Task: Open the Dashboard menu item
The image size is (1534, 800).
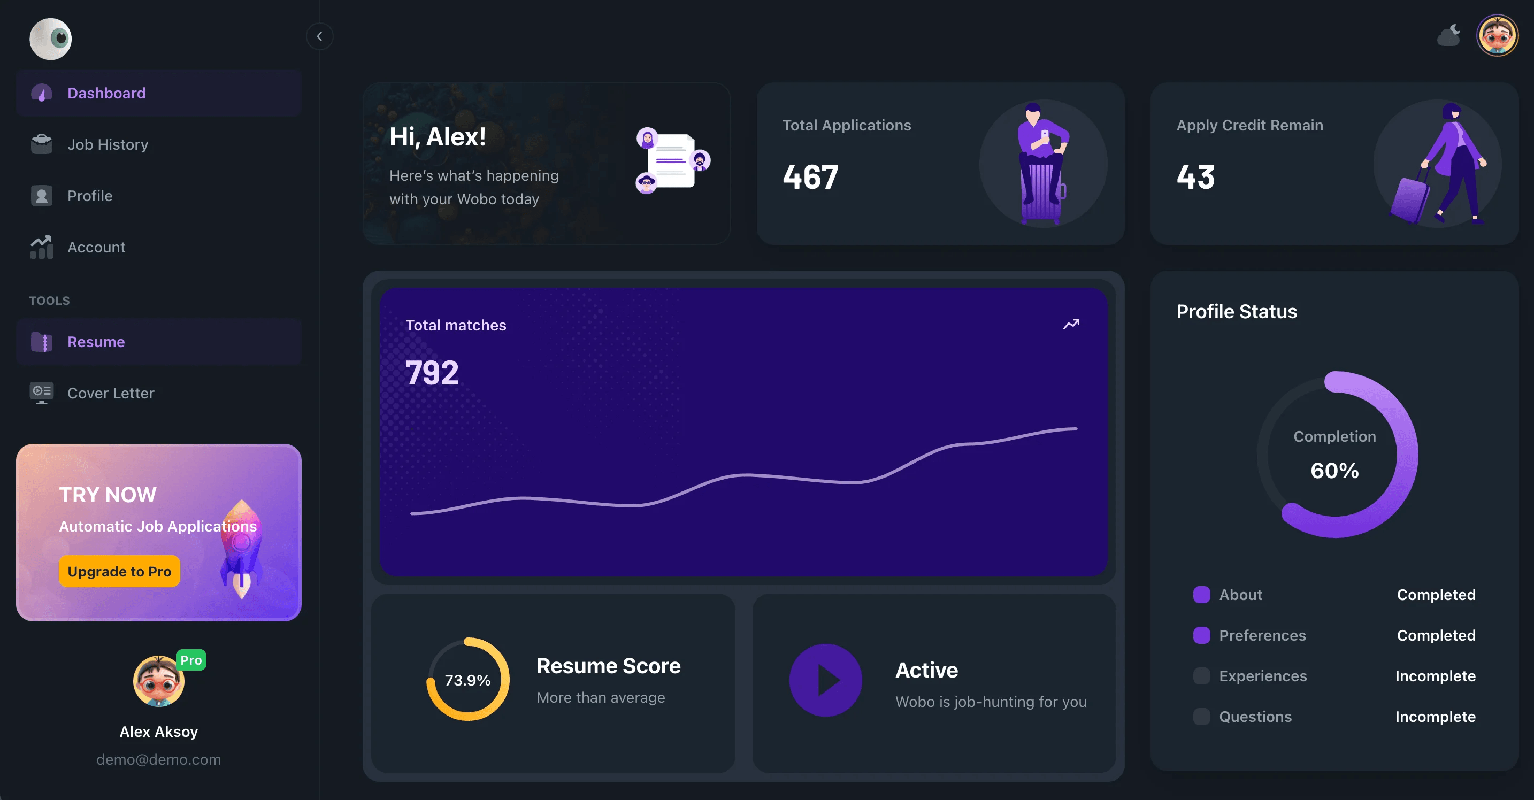Action: click(x=159, y=93)
